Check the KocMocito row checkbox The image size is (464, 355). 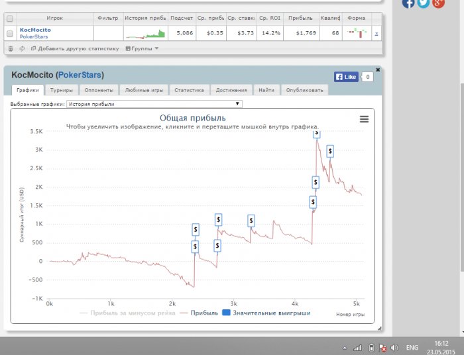tap(10, 33)
